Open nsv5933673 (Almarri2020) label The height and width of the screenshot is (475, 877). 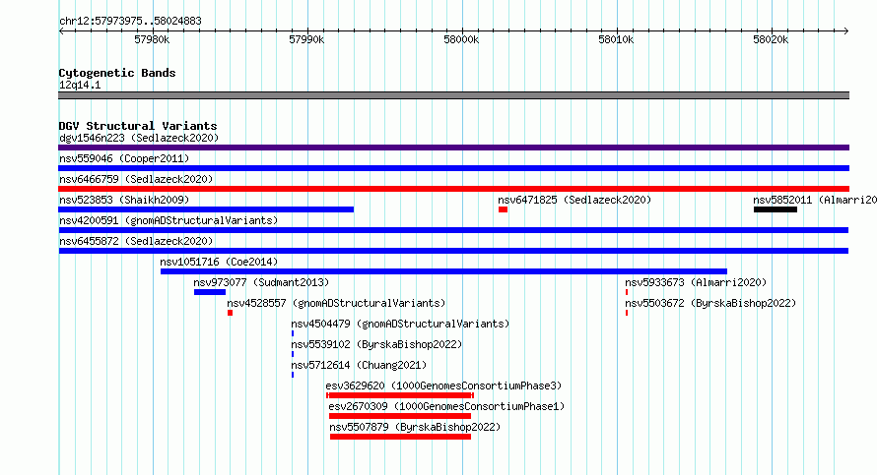pos(696,282)
